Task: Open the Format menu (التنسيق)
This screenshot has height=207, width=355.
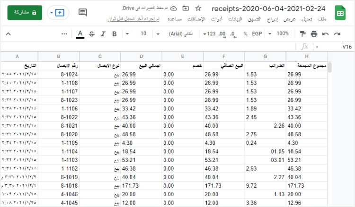Action: 255,19
